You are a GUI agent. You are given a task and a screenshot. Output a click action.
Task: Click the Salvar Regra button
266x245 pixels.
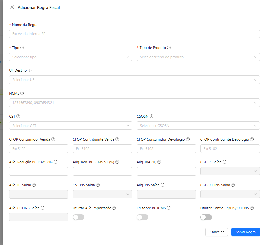tap(245, 232)
